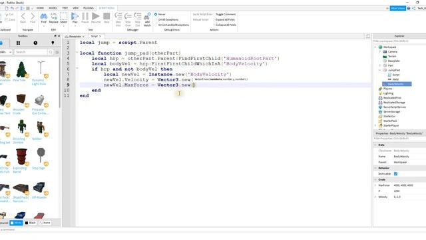The width and height of the screenshot is (426, 240).
Task: Expand the MaxForce property
Action: 375,185
